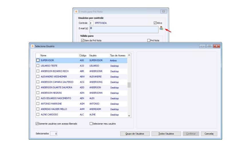Image resolution: width=229 pixels, height=141 pixels.
Task: Click Grupo de Usuários button
Action: pos(135,134)
